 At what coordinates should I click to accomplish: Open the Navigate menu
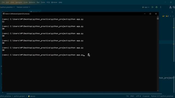click(19, 2)
